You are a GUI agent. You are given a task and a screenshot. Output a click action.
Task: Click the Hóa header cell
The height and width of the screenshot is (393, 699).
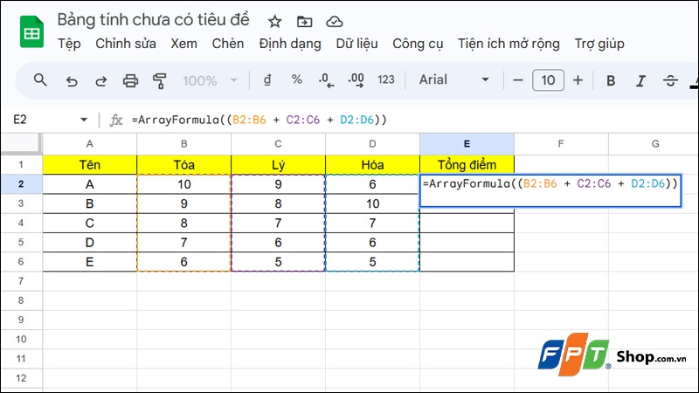pos(373,165)
